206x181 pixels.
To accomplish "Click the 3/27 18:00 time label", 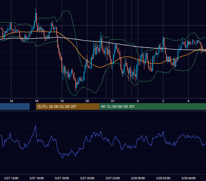I will tap(62, 178).
